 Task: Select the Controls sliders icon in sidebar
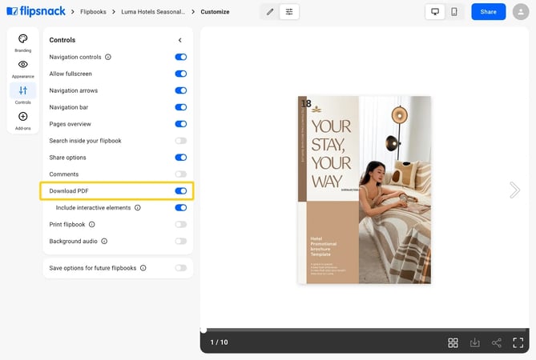[23, 90]
